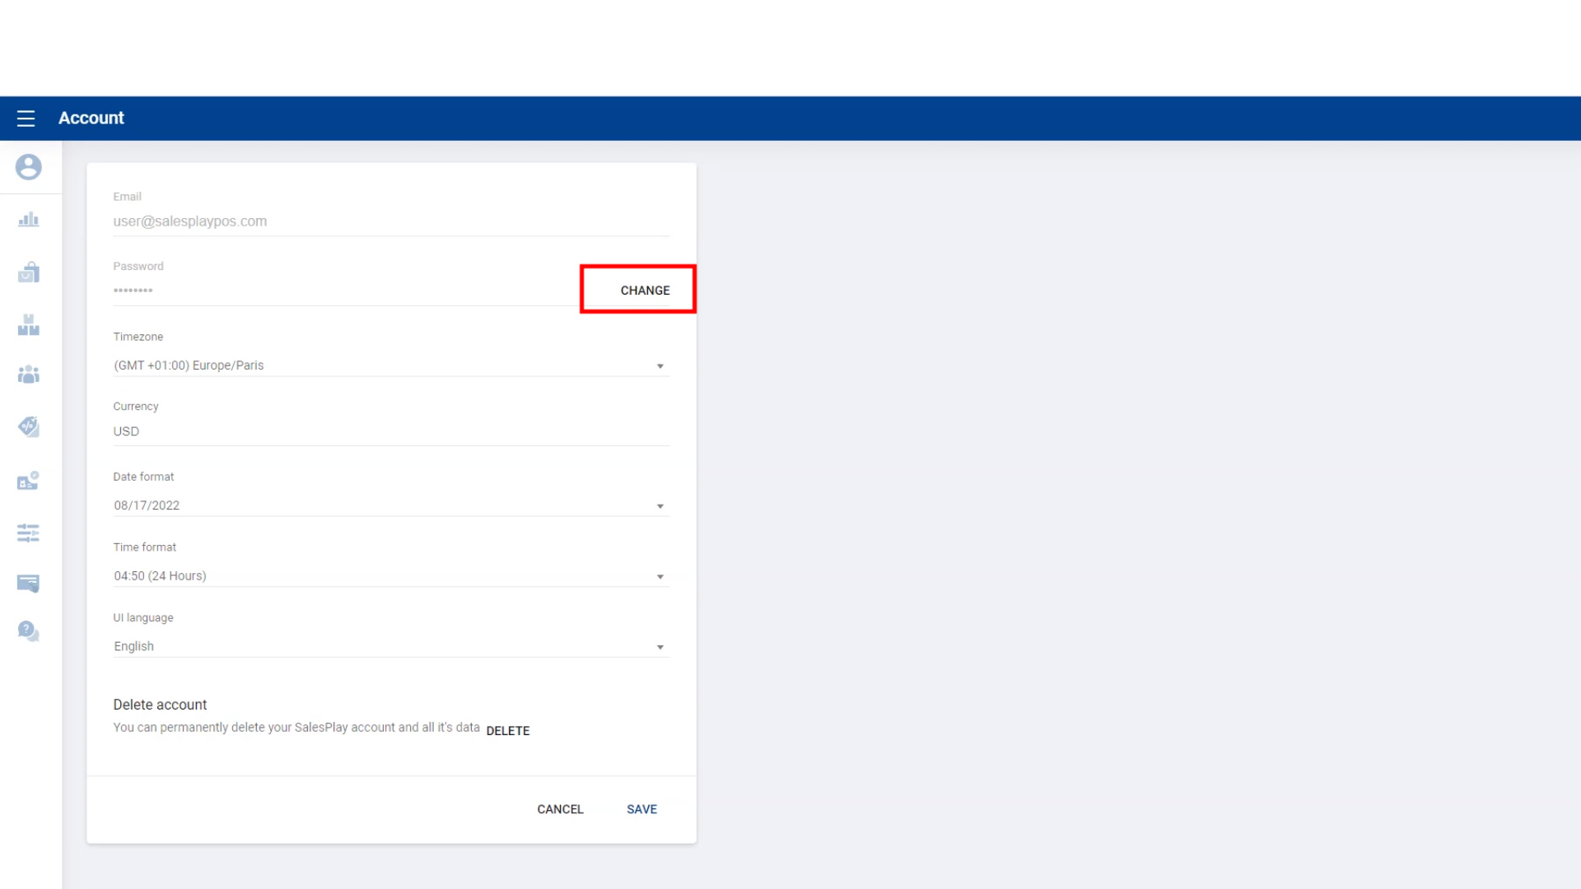Expand the UI language dropdown

click(x=391, y=646)
